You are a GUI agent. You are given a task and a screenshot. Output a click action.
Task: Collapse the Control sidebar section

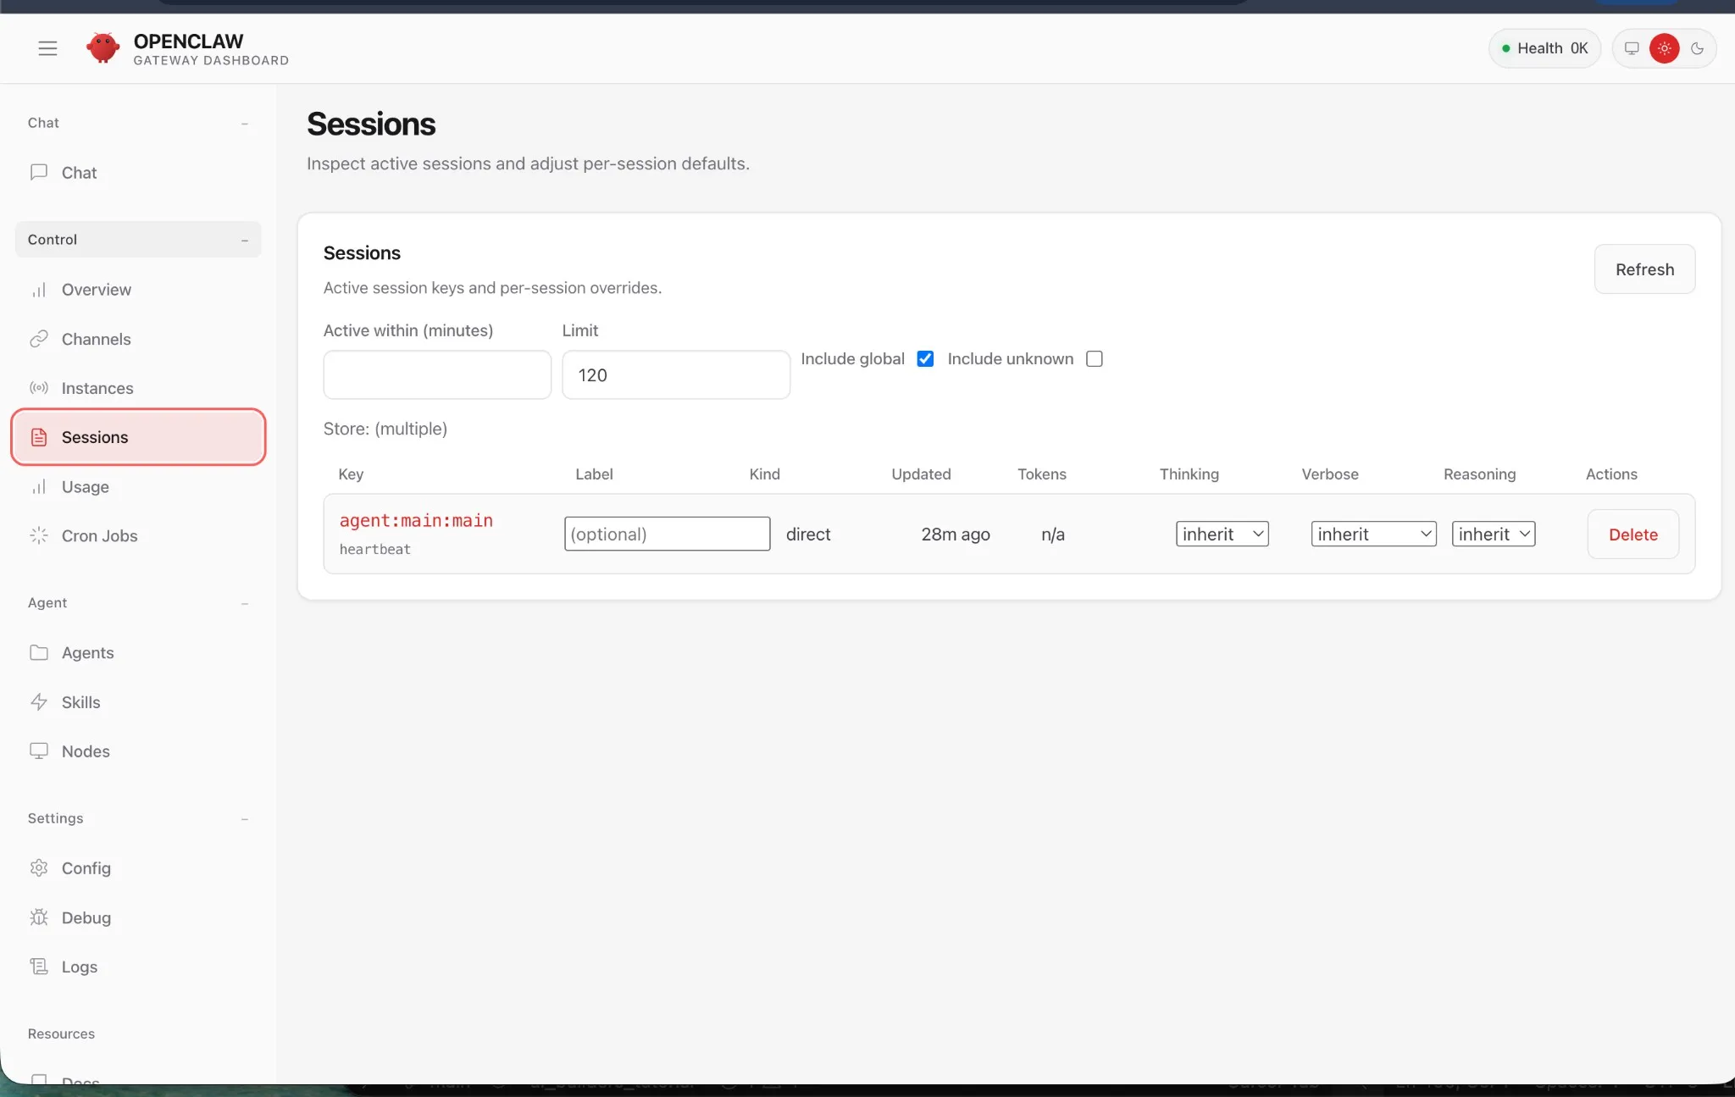[x=138, y=240]
